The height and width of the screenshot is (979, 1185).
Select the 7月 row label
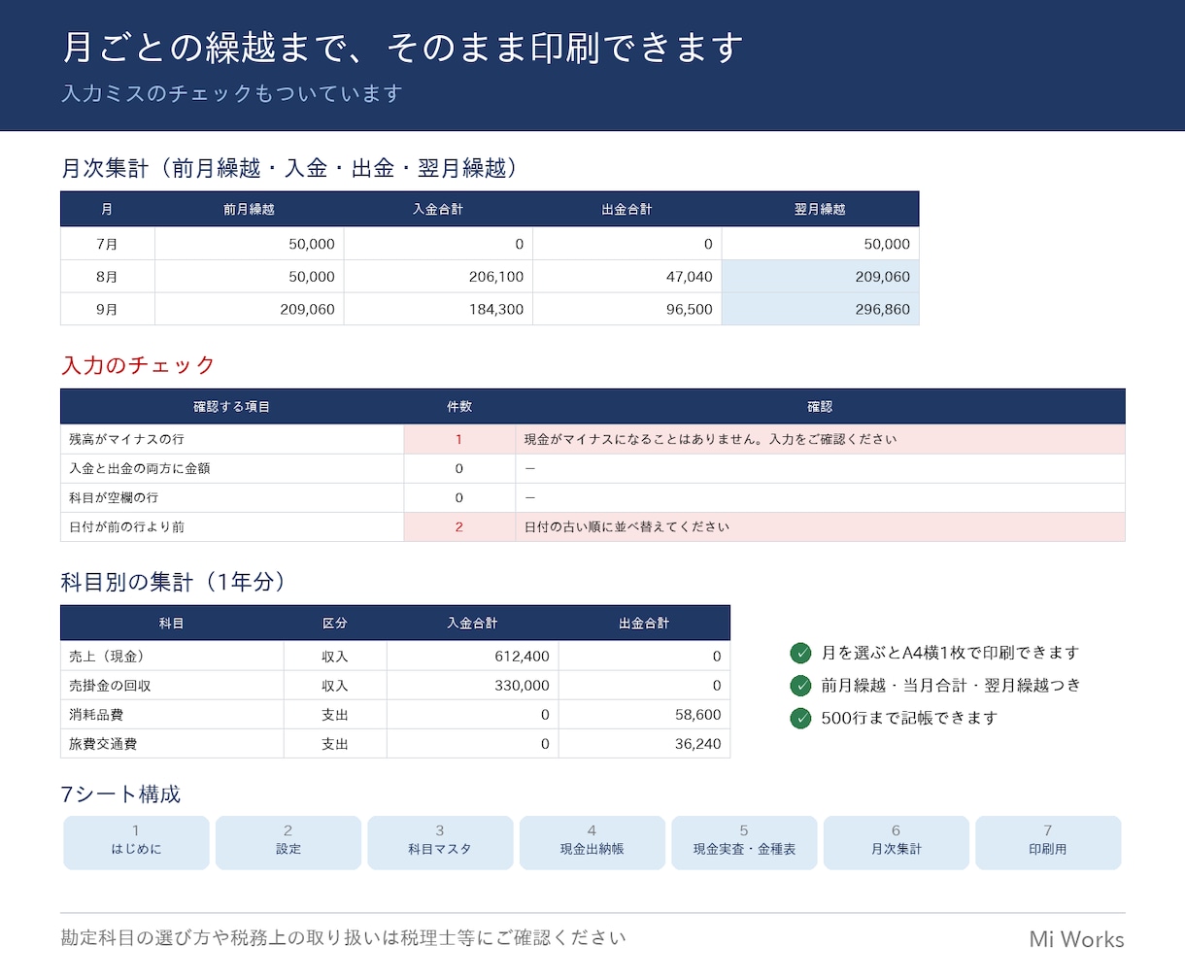(108, 244)
